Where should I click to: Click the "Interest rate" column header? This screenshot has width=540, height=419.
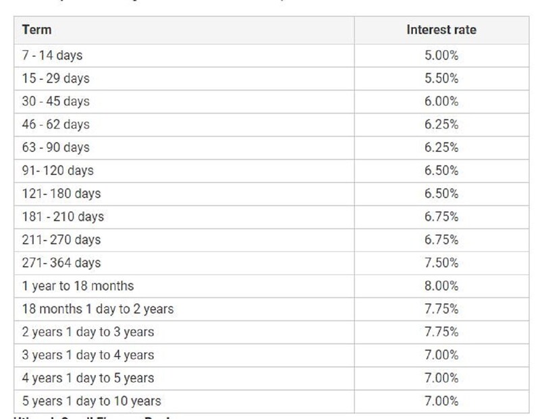point(441,30)
